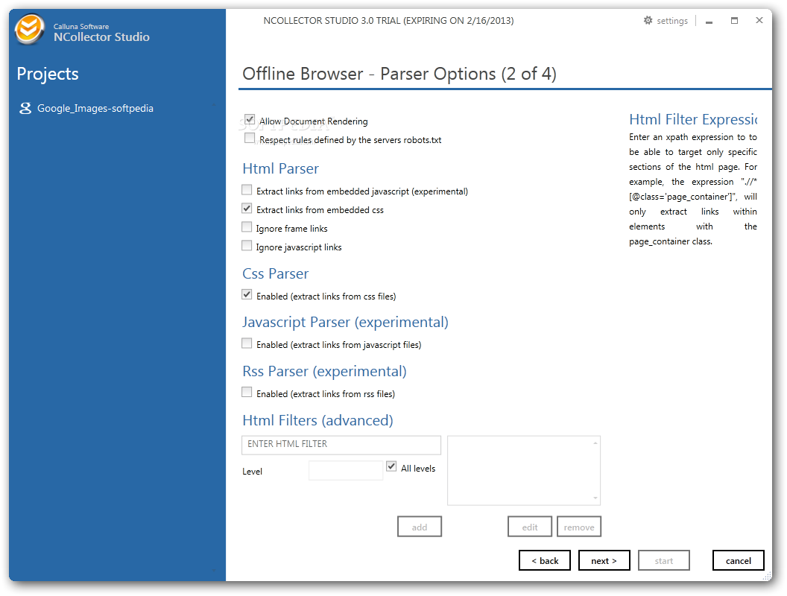Proceed with the next > button
Viewport: 787px width, 596px height.
click(604, 560)
